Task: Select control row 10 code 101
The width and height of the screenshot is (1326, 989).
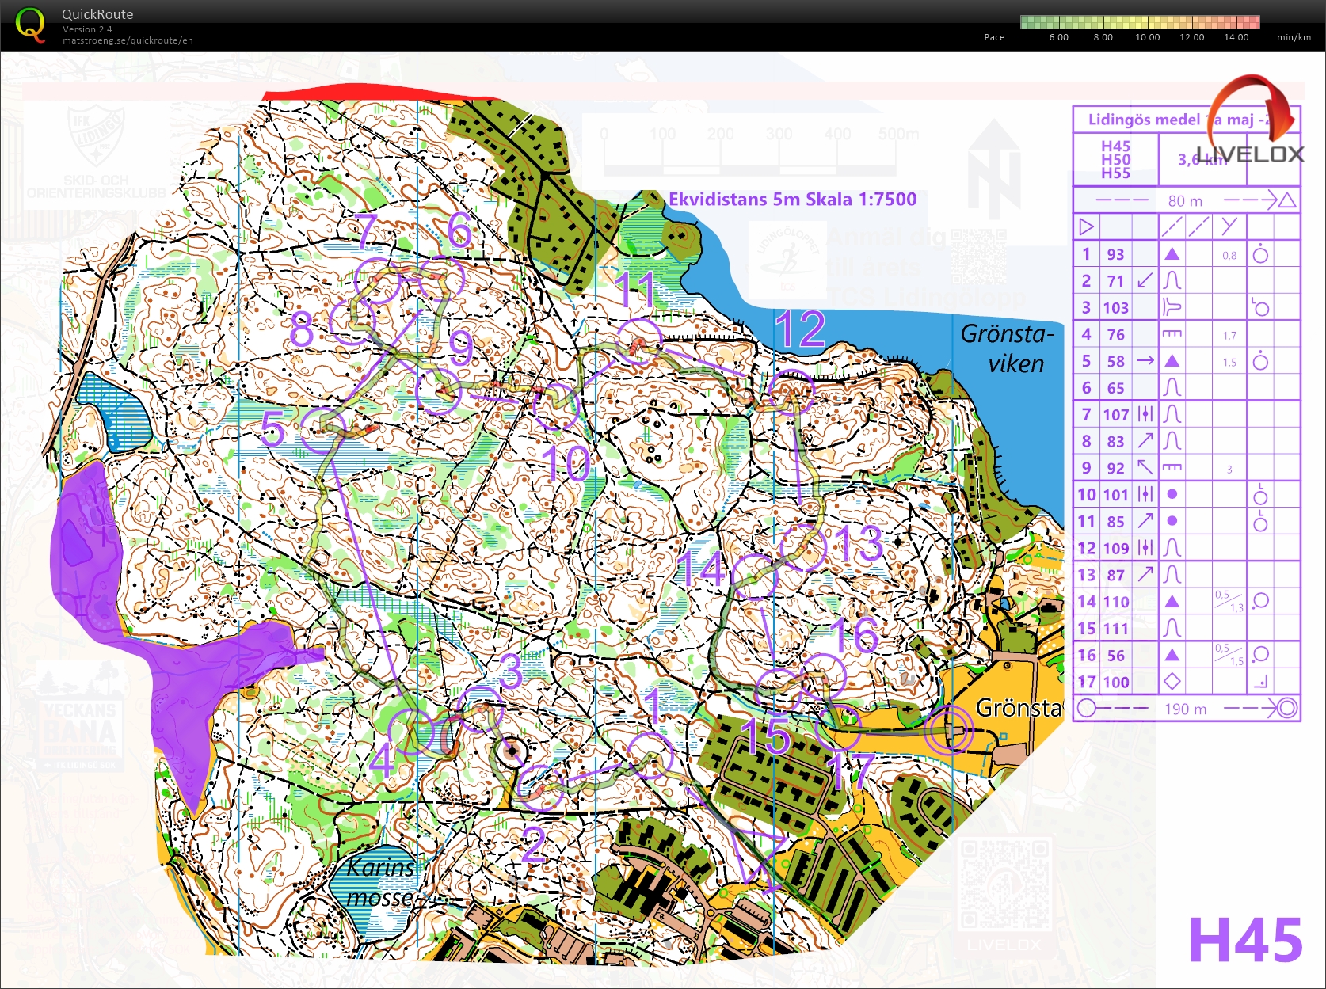Action: point(1187,494)
